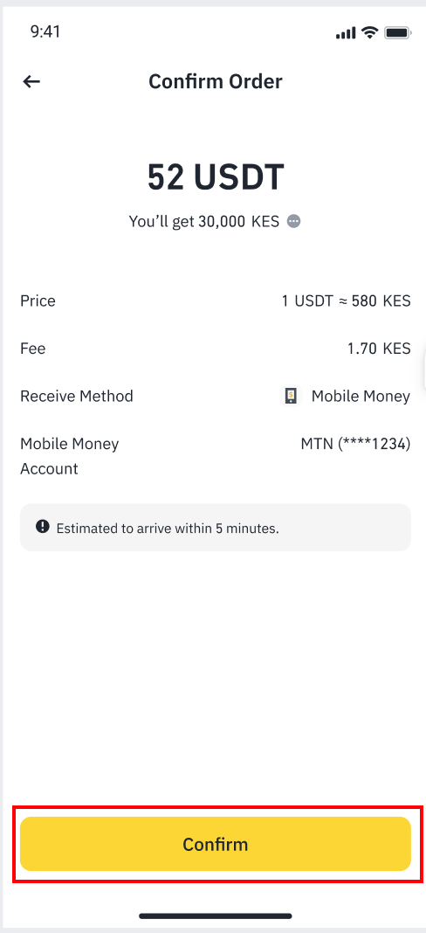Tap the 1 USDT ≈ 580 KES price
This screenshot has height=933, width=426.
[346, 301]
